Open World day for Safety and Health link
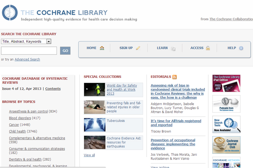Image resolution: width=253 pixels, height=168 pixels. [x=122, y=89]
